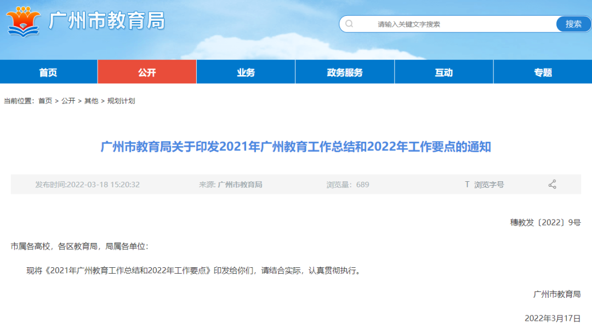This screenshot has width=592, height=328.
Task: Select the 公开 navigation tab
Action: [147, 72]
